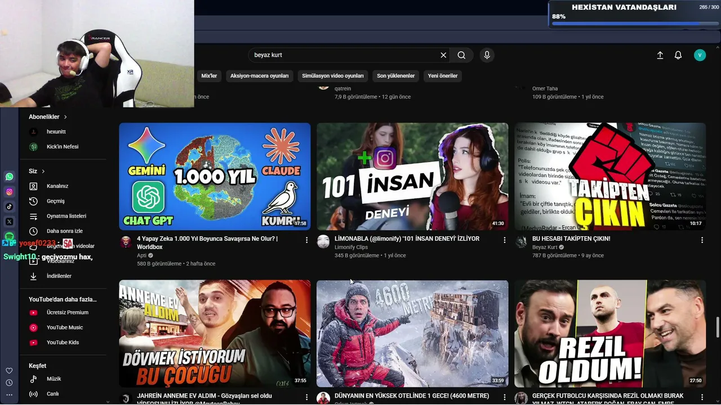This screenshot has width=721, height=405.
Task: Click the heart icon in the left strip
Action: click(x=9, y=371)
